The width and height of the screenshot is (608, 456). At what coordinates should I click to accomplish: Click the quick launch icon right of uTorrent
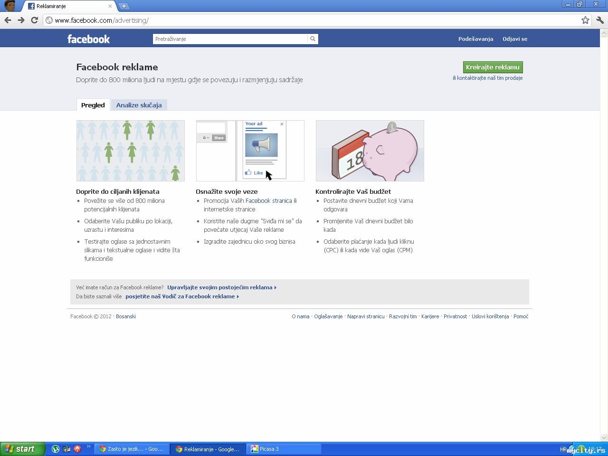(x=66, y=449)
